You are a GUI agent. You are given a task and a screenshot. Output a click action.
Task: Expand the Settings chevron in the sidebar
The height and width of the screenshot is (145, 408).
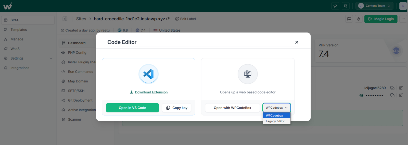coord(51,58)
